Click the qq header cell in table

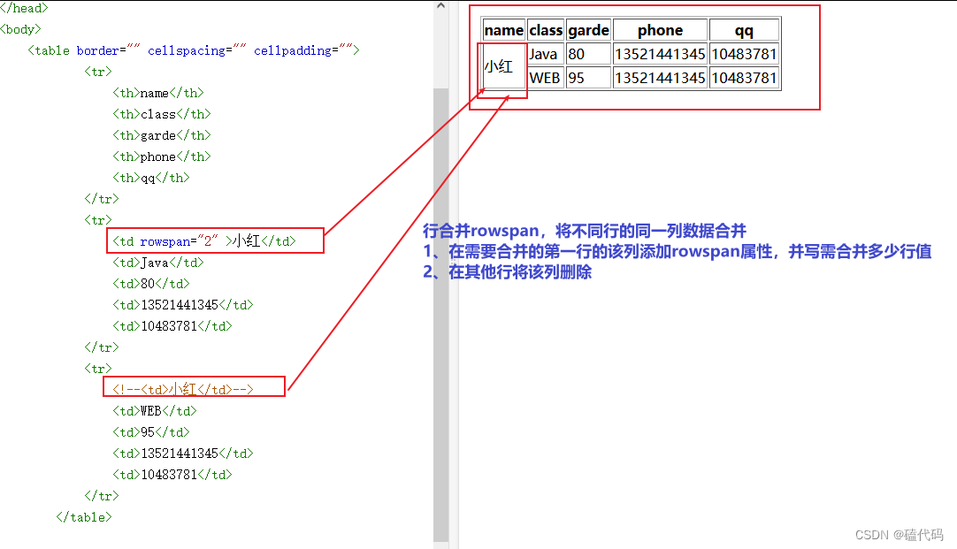(744, 30)
